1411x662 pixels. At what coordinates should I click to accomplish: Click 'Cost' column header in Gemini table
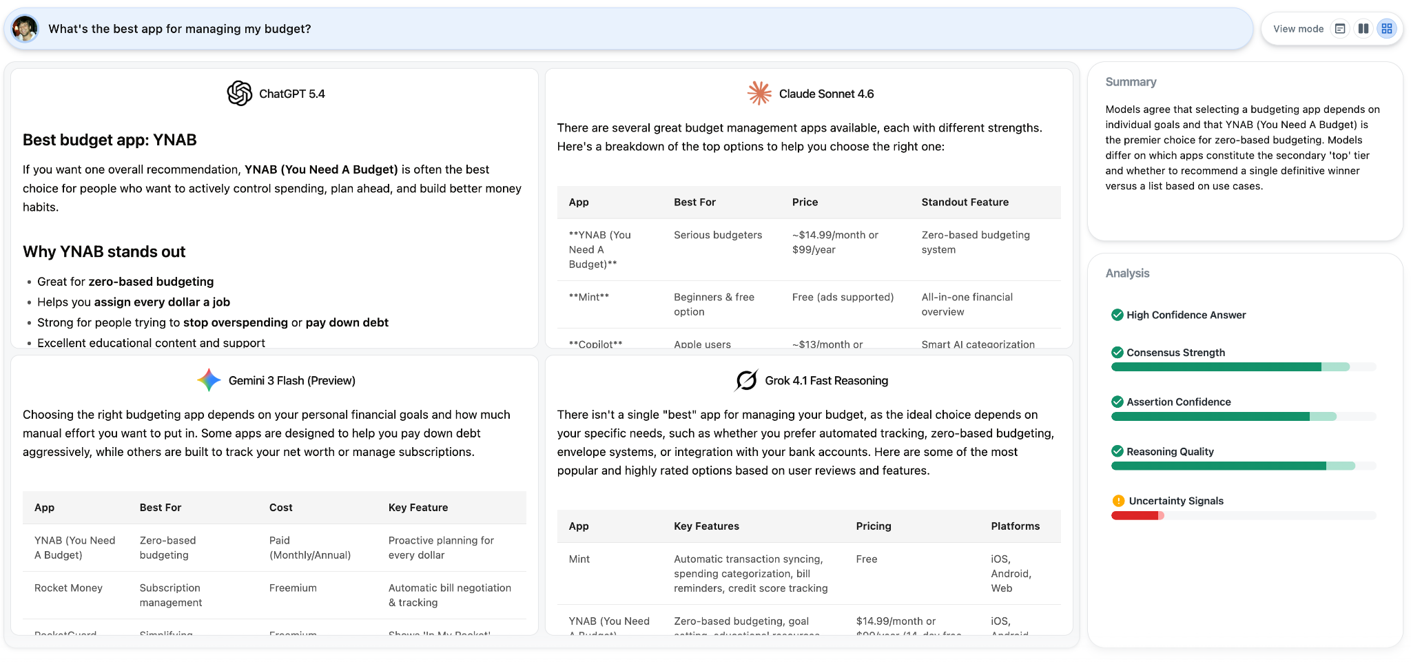[280, 507]
